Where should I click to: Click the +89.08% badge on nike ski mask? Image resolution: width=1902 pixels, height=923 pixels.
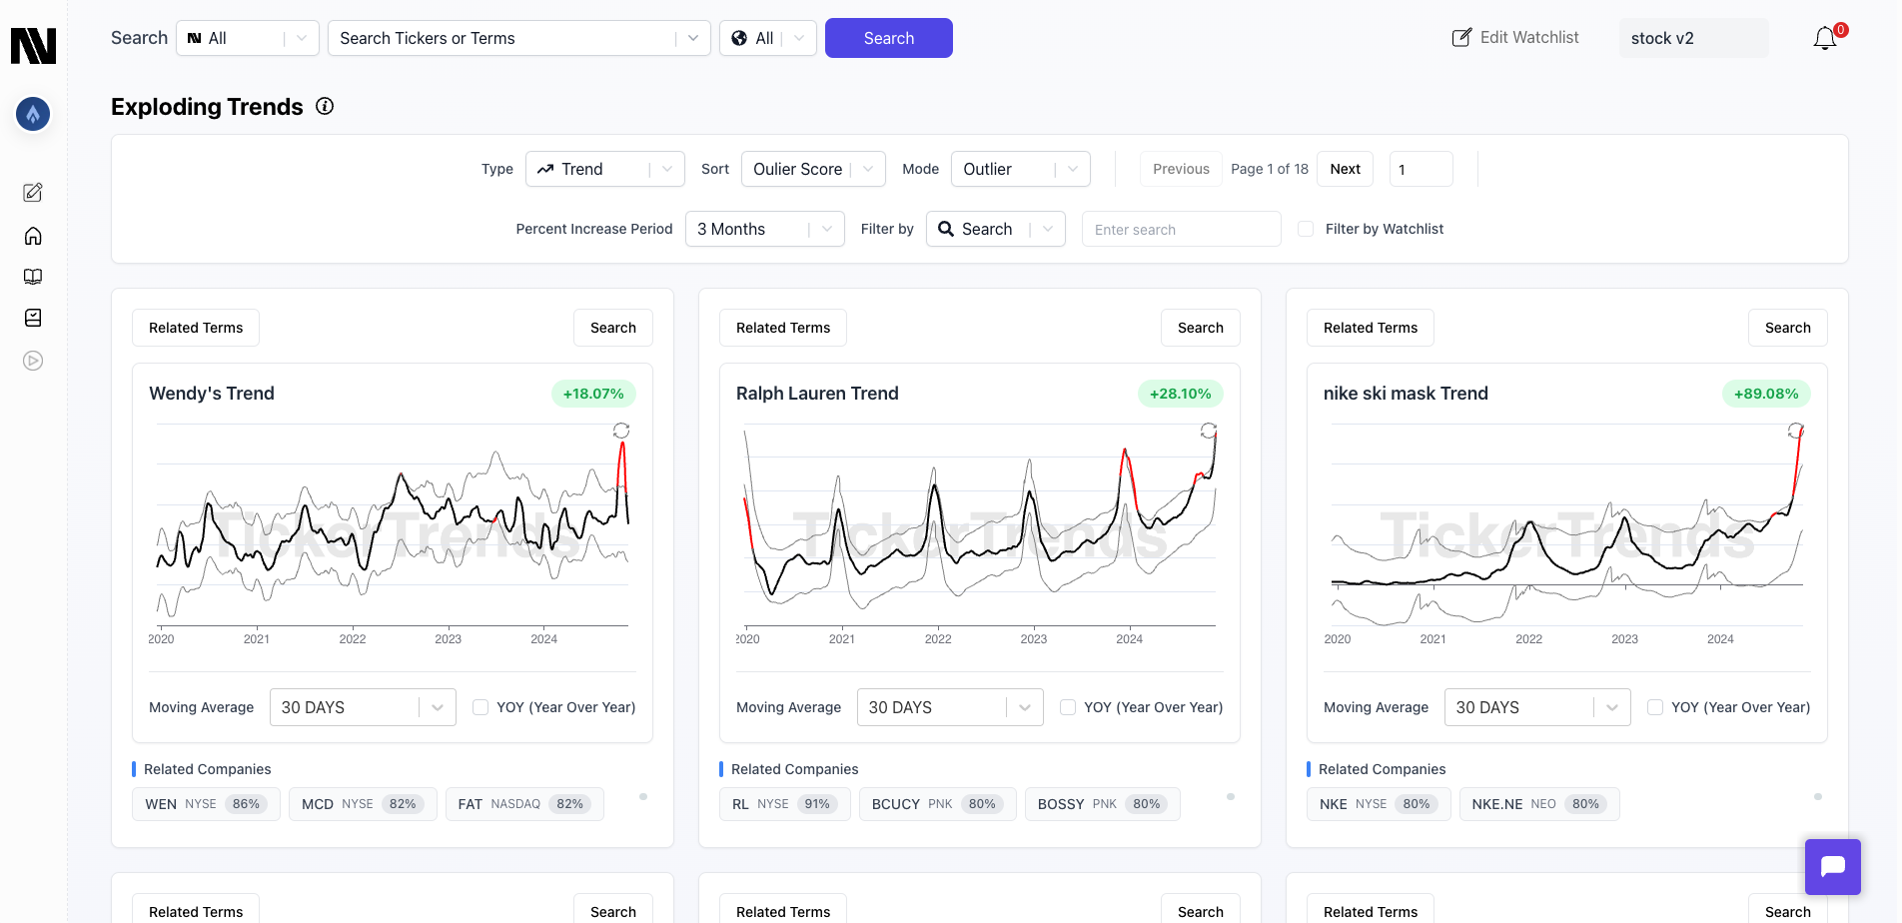coord(1766,394)
